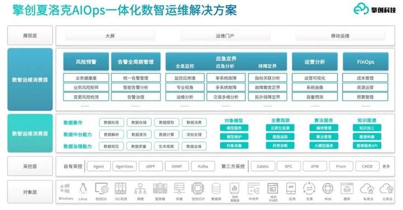
Task: Click the 擎创科技 cloud logo
Action: (361, 9)
